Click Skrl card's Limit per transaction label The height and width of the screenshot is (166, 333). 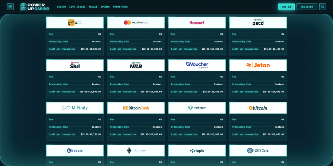coord(62,92)
